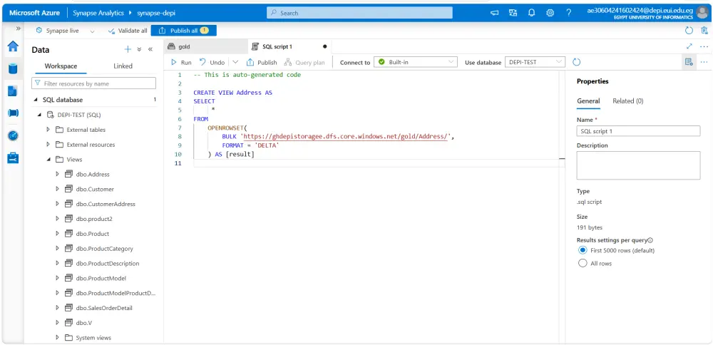Click the results settings info icon

point(650,240)
